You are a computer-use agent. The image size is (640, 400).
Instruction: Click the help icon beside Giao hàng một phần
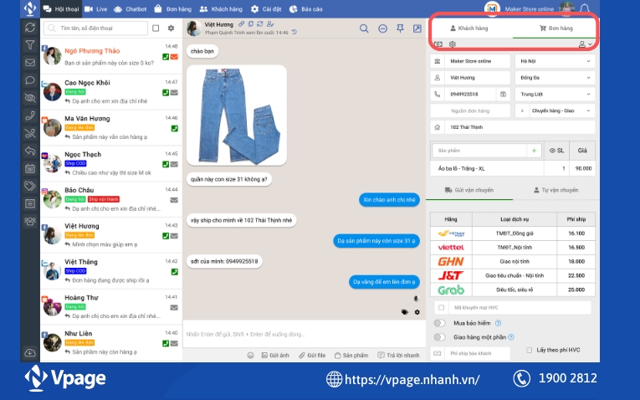tap(511, 337)
